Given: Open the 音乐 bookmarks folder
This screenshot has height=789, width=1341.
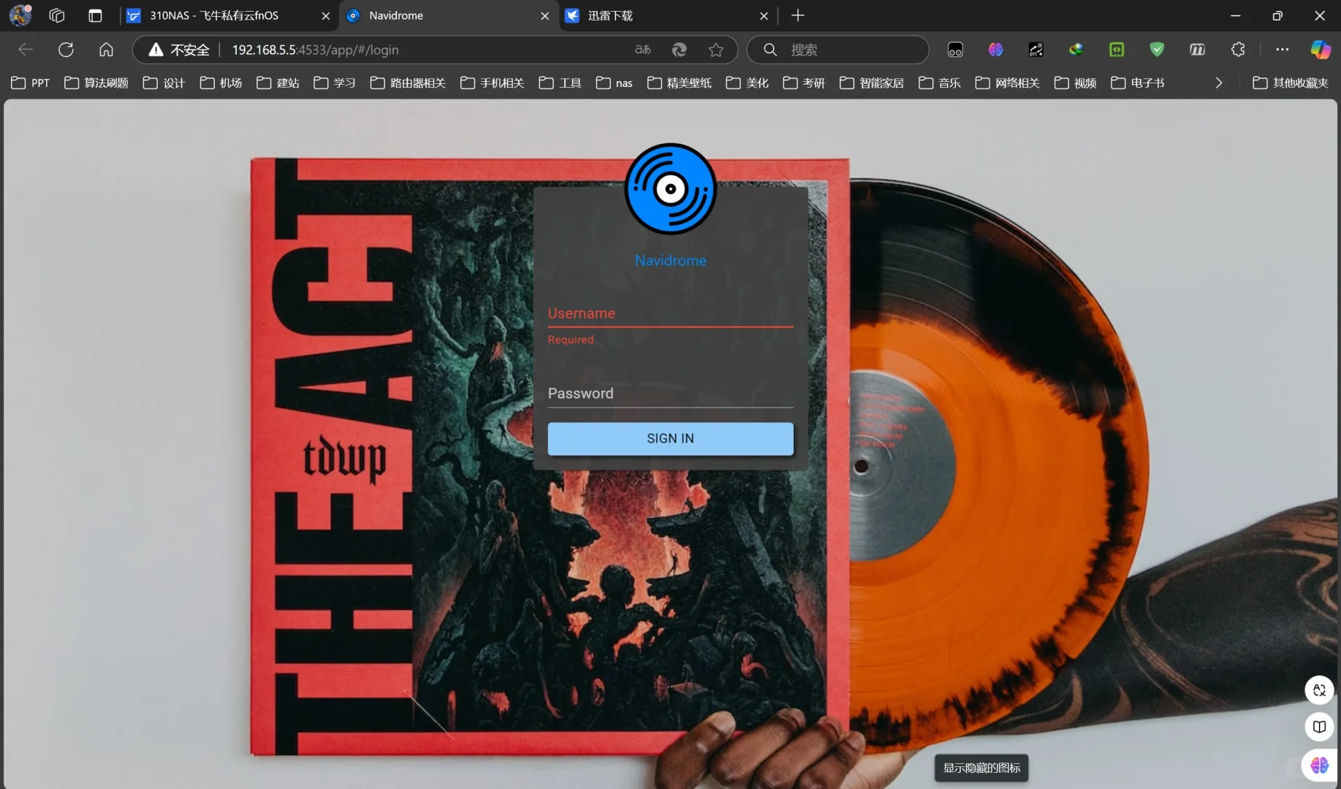Looking at the screenshot, I should click(940, 83).
